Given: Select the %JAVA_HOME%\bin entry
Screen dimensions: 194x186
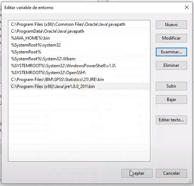Looking at the screenshot, I should (x=80, y=38).
